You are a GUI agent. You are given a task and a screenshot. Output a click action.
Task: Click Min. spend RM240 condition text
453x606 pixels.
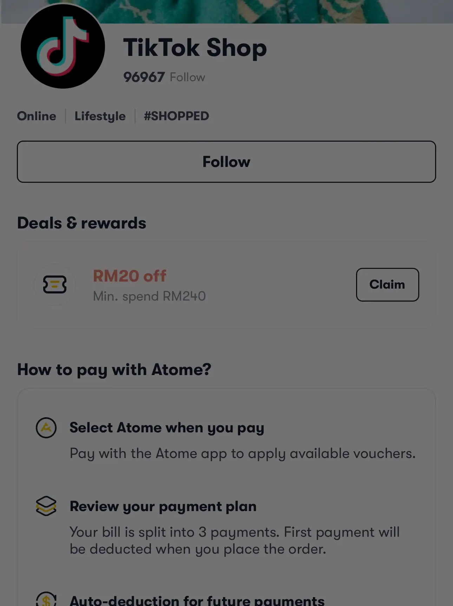tap(149, 296)
